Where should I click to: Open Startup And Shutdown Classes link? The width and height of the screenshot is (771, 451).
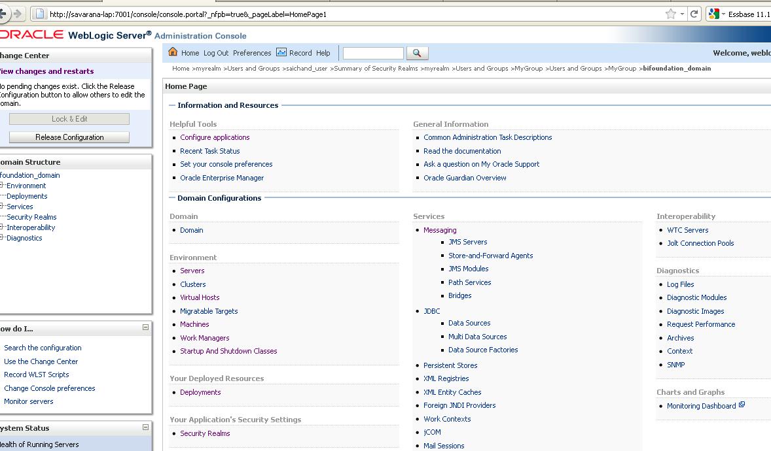228,351
